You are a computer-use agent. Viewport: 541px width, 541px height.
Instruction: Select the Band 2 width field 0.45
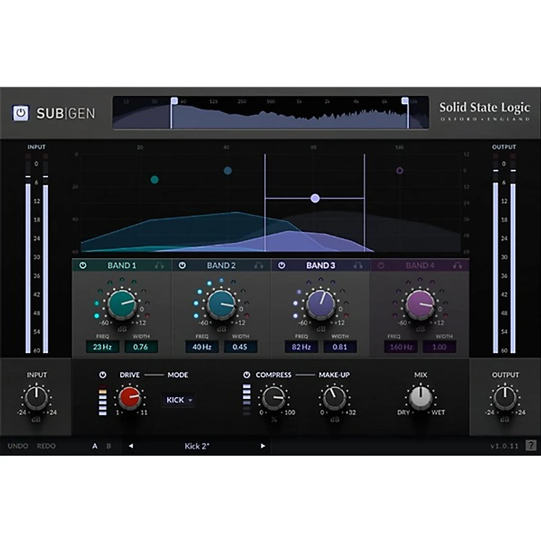pyautogui.click(x=241, y=347)
